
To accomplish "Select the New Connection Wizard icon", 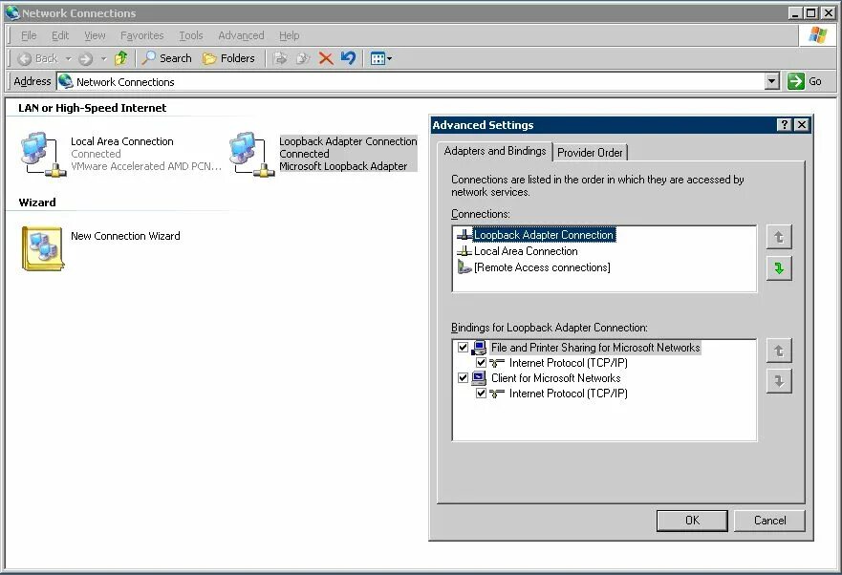I will 43,248.
